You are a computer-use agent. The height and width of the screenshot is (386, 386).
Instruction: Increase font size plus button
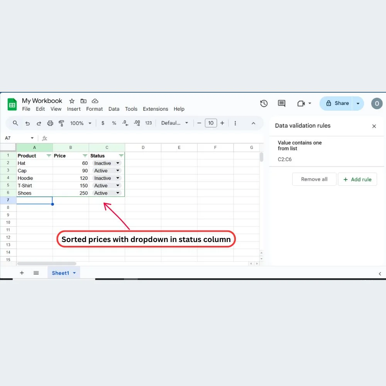(x=222, y=123)
